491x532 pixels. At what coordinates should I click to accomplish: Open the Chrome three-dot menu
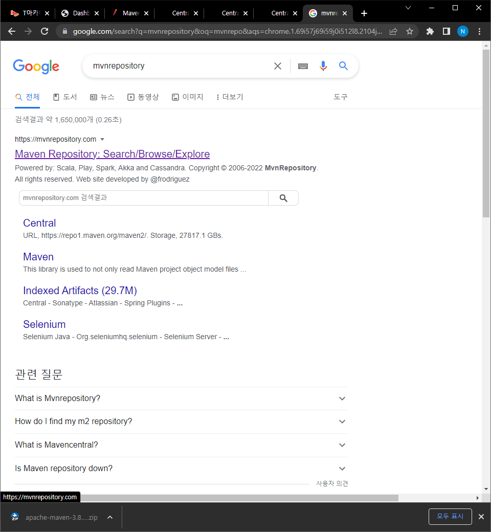[x=479, y=31]
